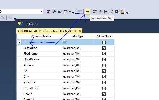The height and width of the screenshot is (100, 159).
Task: Select the AX column name cell
Action: pos(42,71)
